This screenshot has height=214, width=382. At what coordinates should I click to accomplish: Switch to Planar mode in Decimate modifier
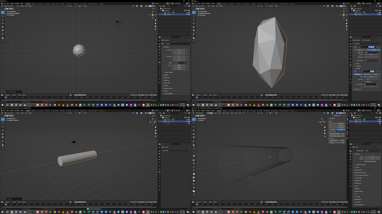tap(376, 74)
